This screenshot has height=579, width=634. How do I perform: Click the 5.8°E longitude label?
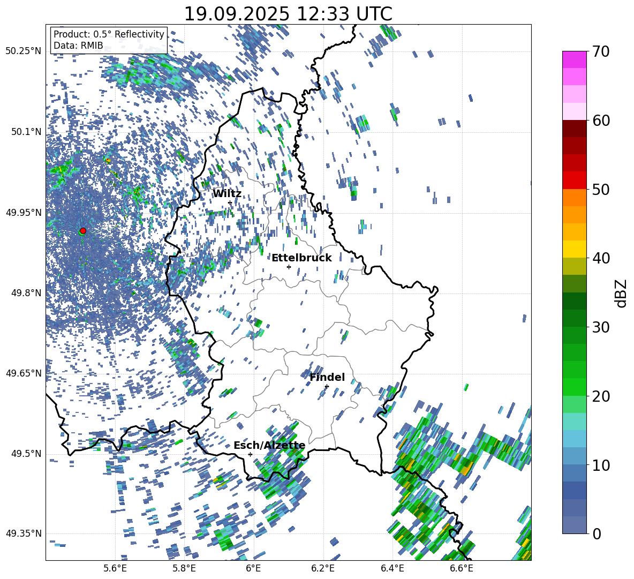184,569
